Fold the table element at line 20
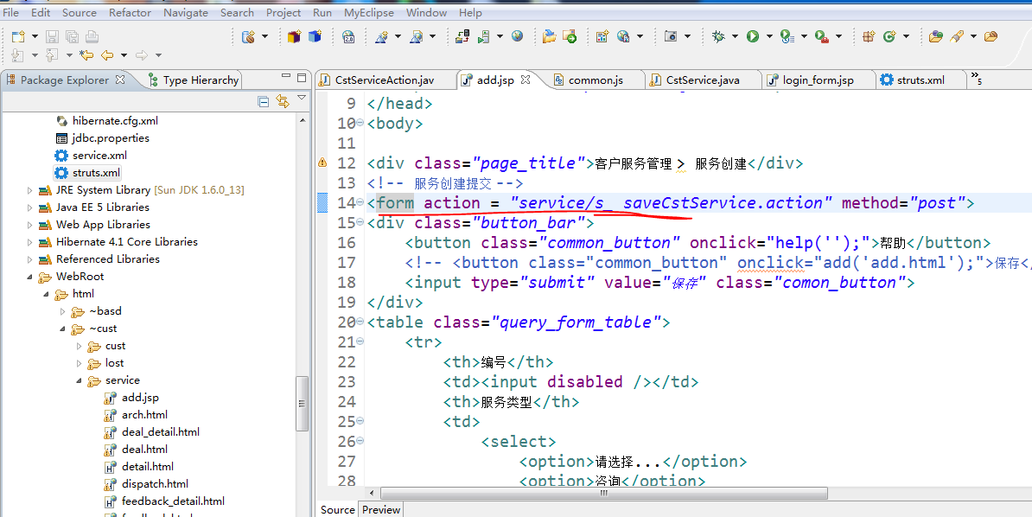The image size is (1032, 517). point(360,322)
